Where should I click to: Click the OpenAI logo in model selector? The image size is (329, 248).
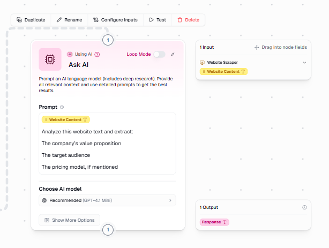(x=44, y=200)
